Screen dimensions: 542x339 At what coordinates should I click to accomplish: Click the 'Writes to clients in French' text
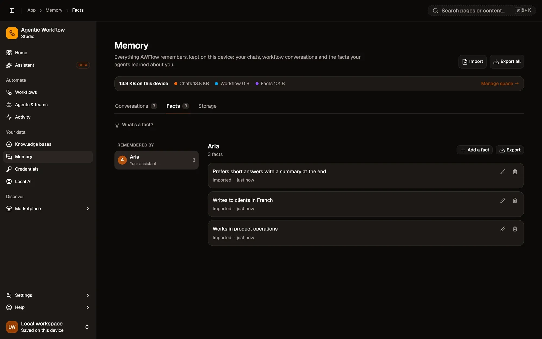243,200
